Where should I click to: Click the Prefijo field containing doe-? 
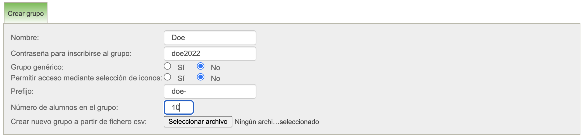coord(210,91)
